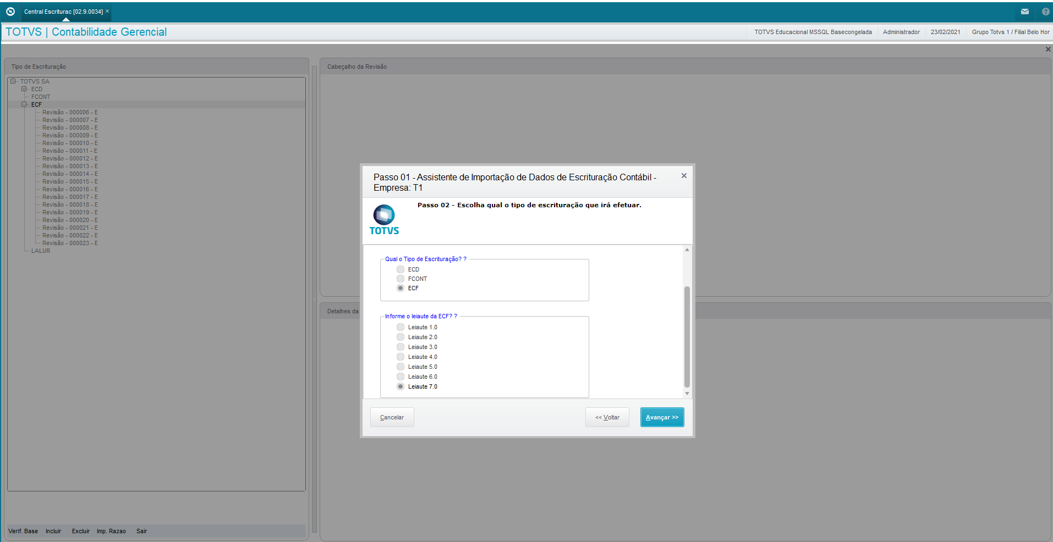
Task: Click the TOTVS logo in the dialog
Action: click(384, 220)
